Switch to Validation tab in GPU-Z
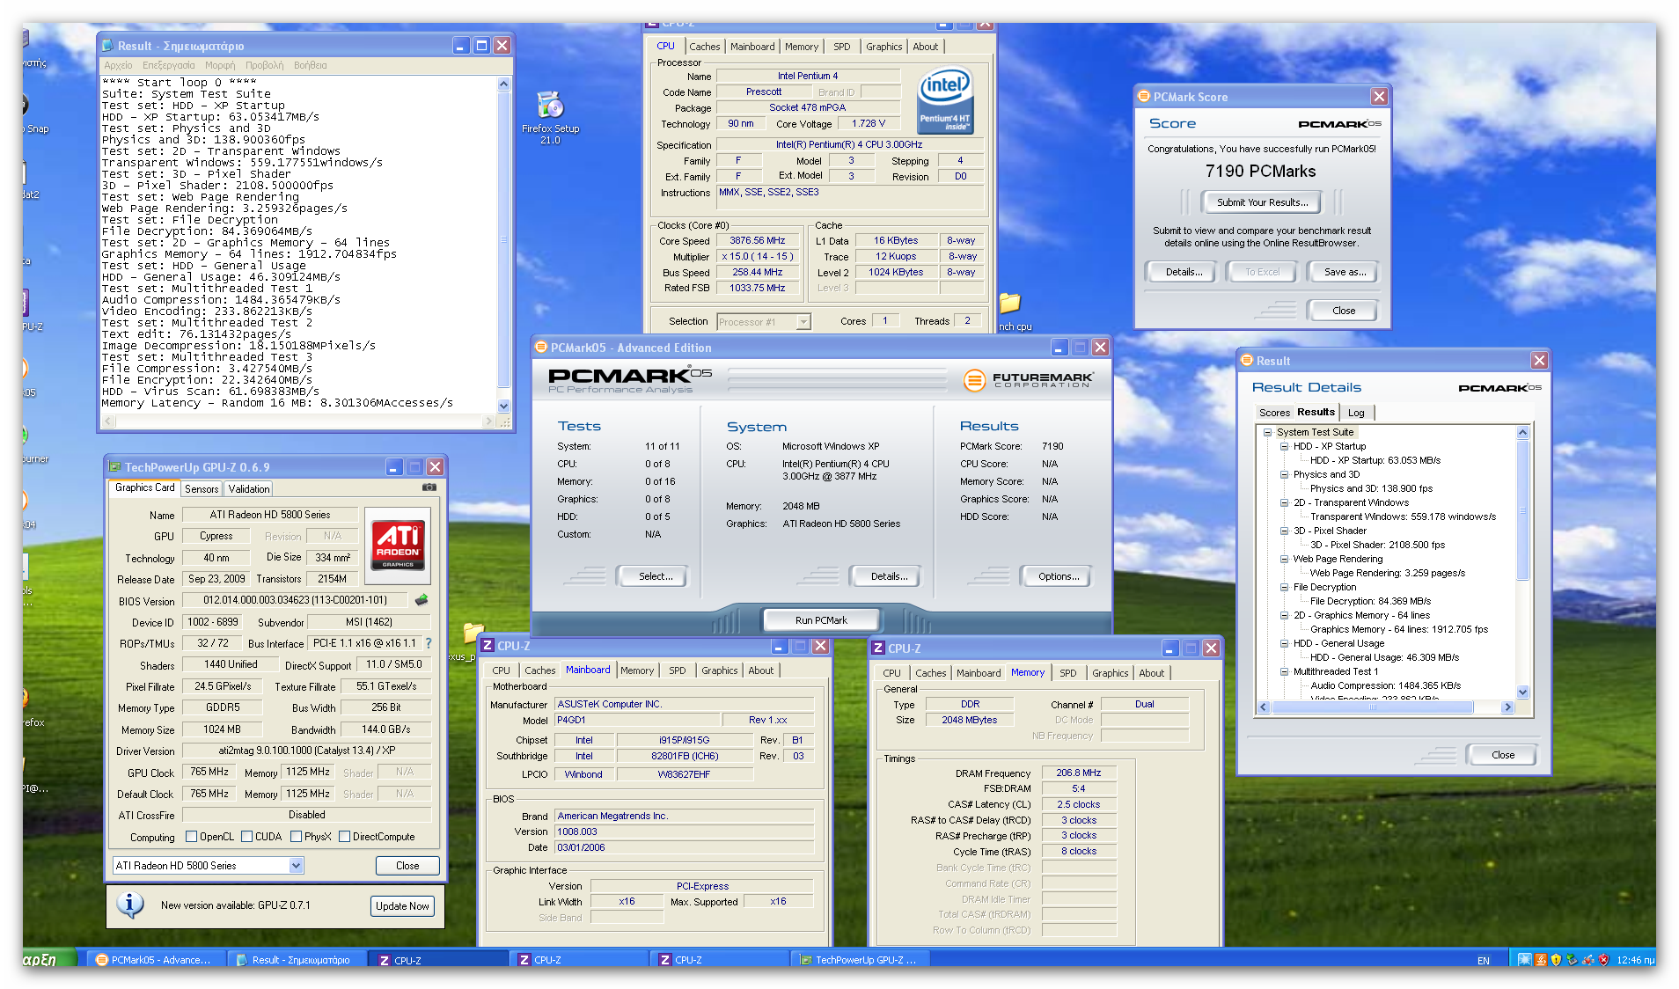The height and width of the screenshot is (989, 1679). pyautogui.click(x=248, y=489)
